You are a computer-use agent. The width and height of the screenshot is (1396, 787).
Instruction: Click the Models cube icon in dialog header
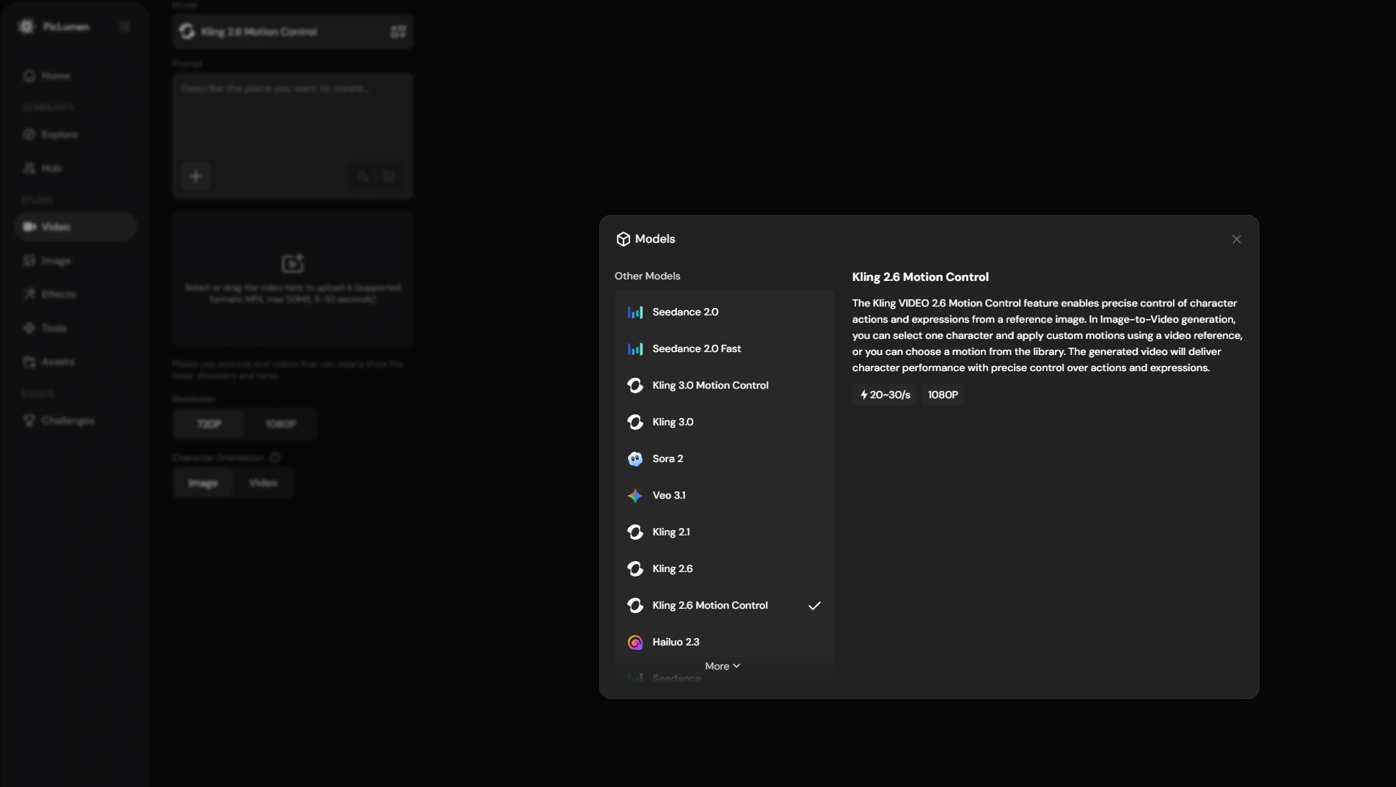click(x=624, y=239)
